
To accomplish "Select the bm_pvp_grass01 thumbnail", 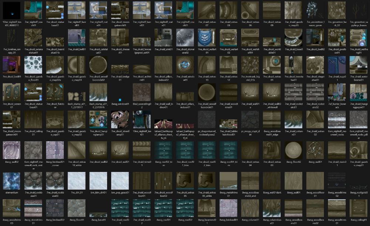I will (x=120, y=181).
